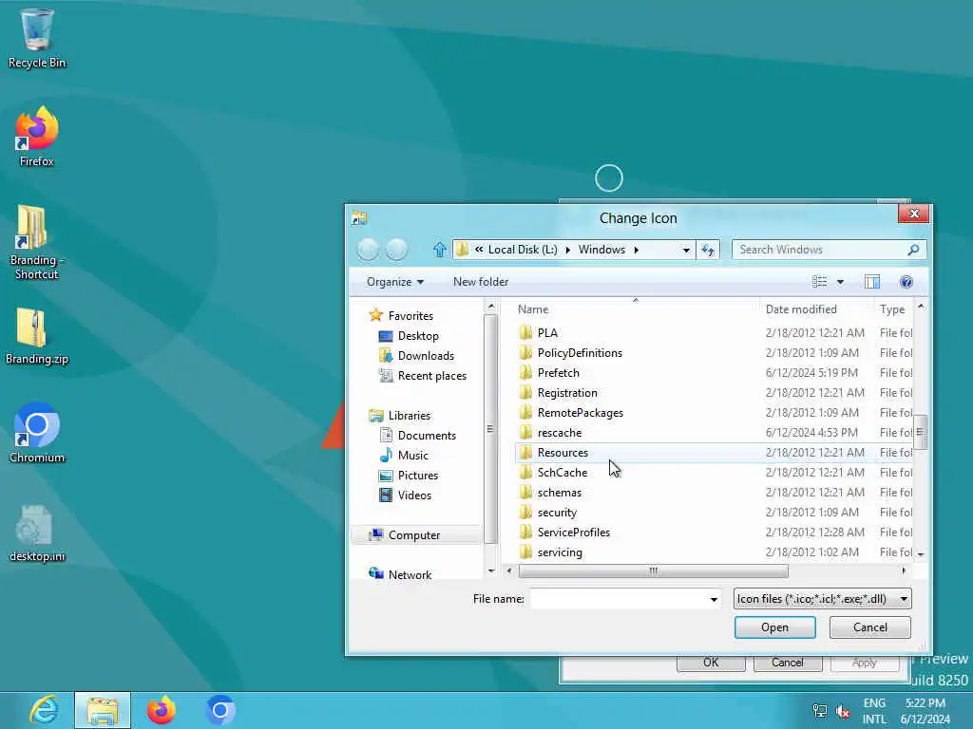Sort by the Name column header
The image size is (973, 729).
(636, 309)
